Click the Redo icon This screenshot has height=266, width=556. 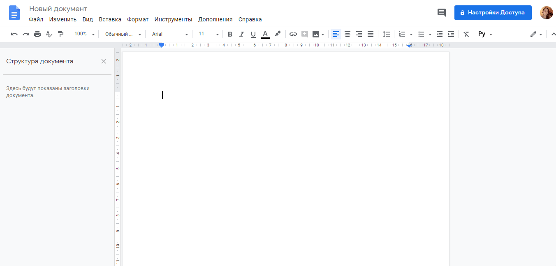point(26,34)
